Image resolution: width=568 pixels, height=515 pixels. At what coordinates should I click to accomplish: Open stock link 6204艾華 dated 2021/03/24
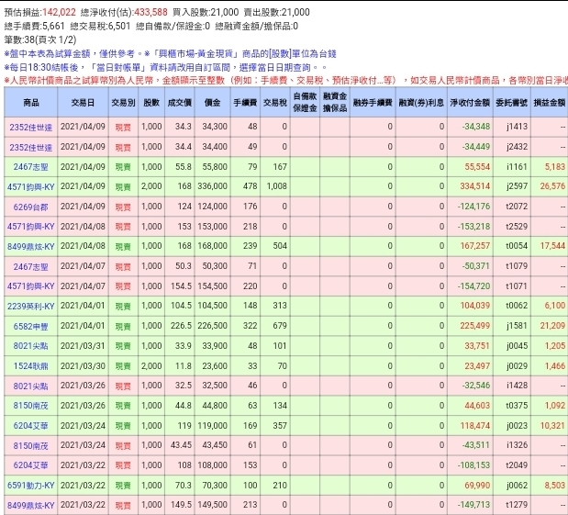pyautogui.click(x=31, y=426)
